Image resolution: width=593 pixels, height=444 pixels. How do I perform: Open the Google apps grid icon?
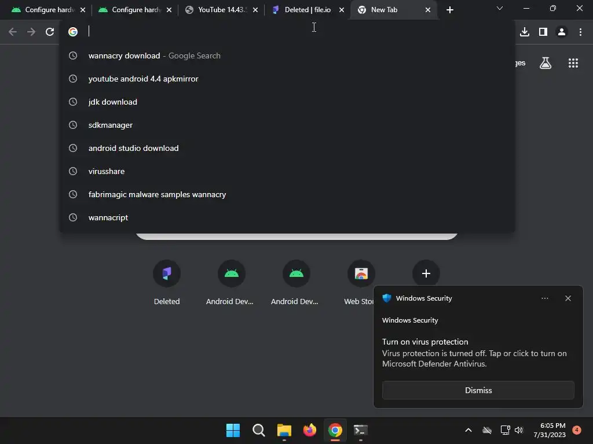(x=573, y=63)
